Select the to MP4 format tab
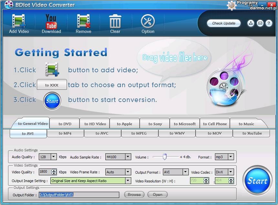This screenshot has height=205, width=278. coord(65,133)
